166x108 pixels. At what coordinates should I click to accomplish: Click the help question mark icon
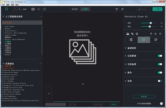161,103
